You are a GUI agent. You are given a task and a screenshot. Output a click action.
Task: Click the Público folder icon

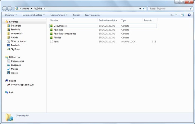click(51, 38)
